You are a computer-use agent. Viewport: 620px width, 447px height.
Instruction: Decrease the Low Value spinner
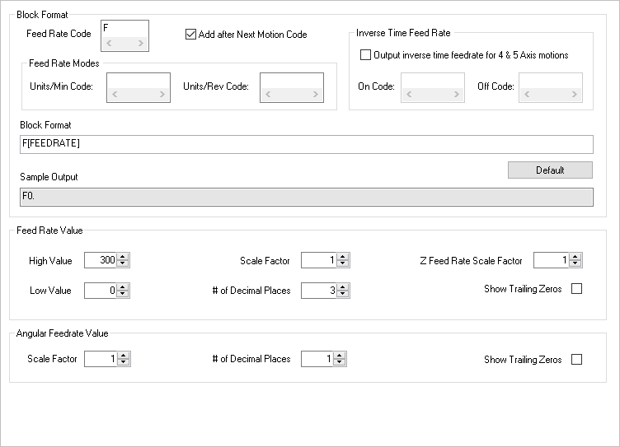123,294
